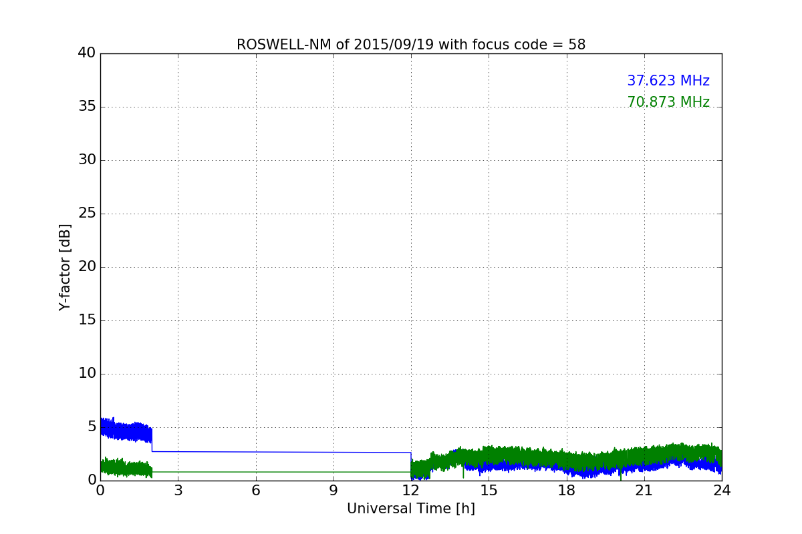Click the y-axis tick label 35
Image resolution: width=802 pixels, height=534 pixels.
(x=87, y=107)
